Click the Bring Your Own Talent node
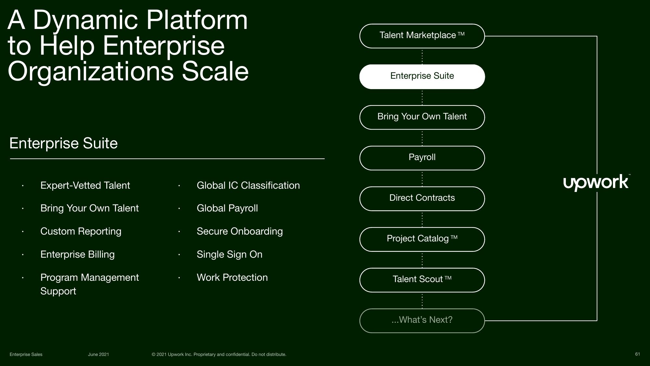This screenshot has width=650, height=366. coord(422,117)
